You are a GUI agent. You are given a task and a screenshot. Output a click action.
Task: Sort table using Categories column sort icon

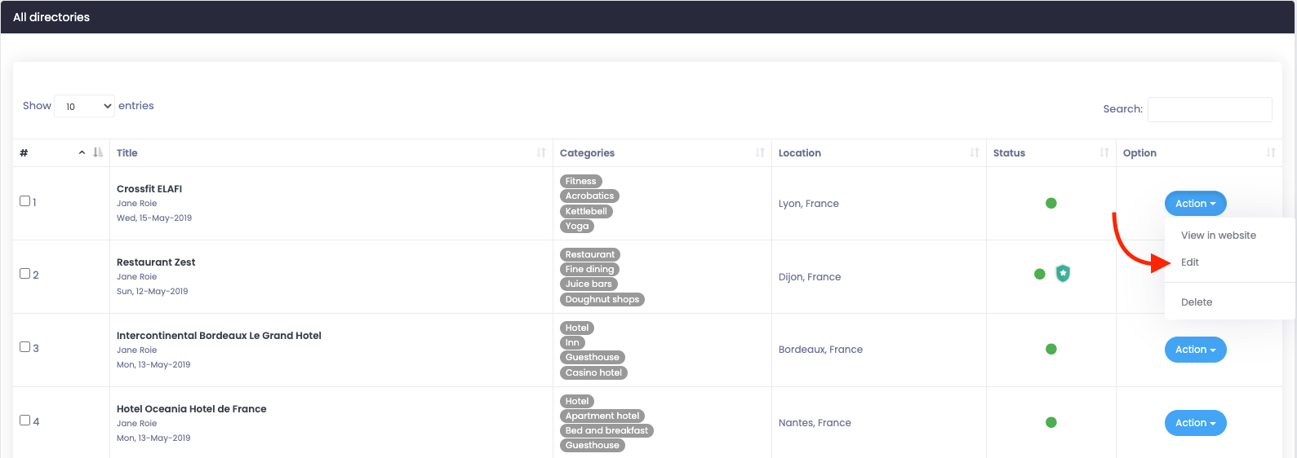coord(760,152)
